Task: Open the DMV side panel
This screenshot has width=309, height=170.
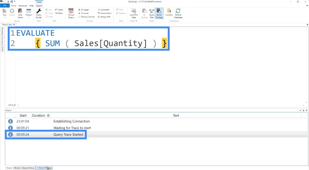Action: [2, 49]
